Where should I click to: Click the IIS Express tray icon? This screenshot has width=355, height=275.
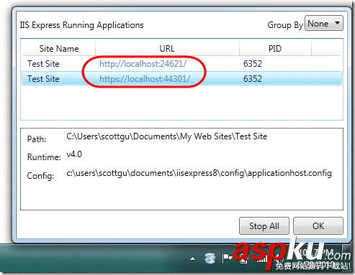coord(210,258)
